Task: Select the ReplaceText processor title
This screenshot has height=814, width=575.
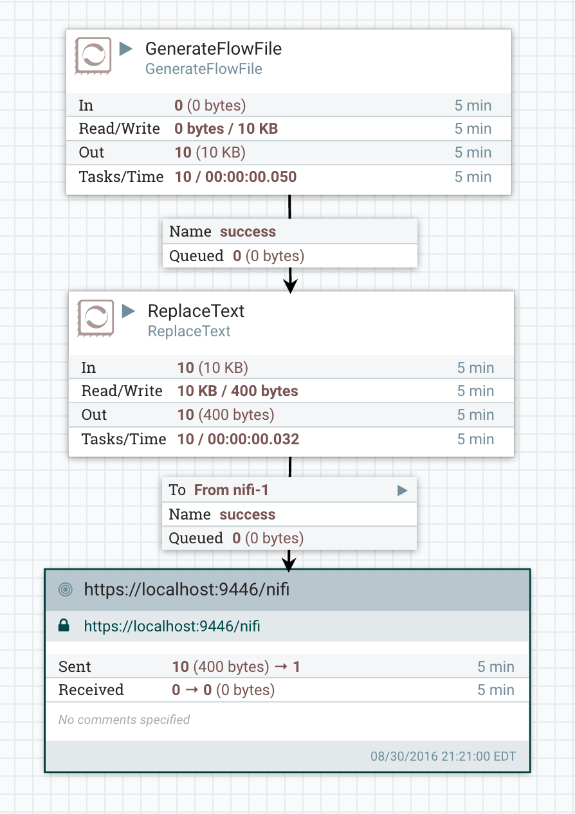Action: tap(196, 311)
